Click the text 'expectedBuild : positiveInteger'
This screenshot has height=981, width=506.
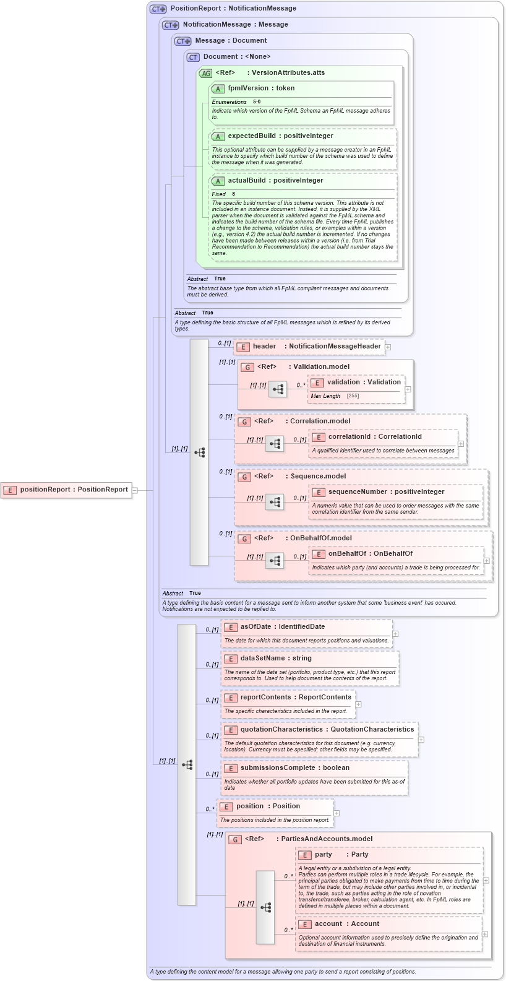(280, 136)
